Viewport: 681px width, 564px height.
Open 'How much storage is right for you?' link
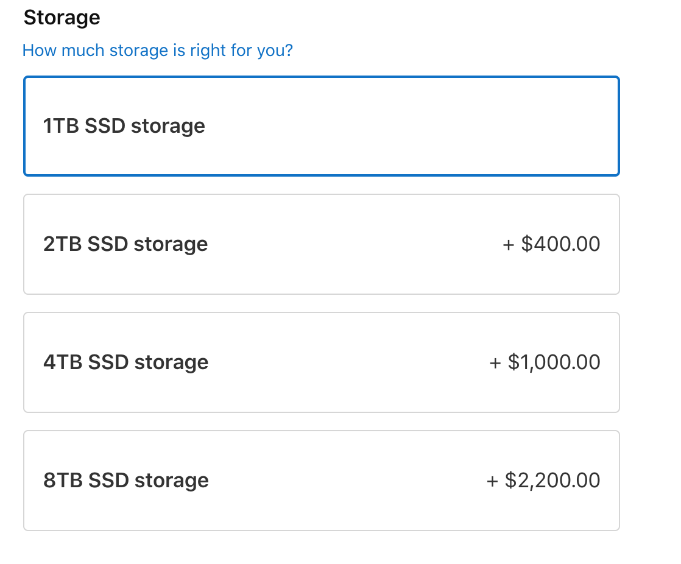click(x=157, y=50)
